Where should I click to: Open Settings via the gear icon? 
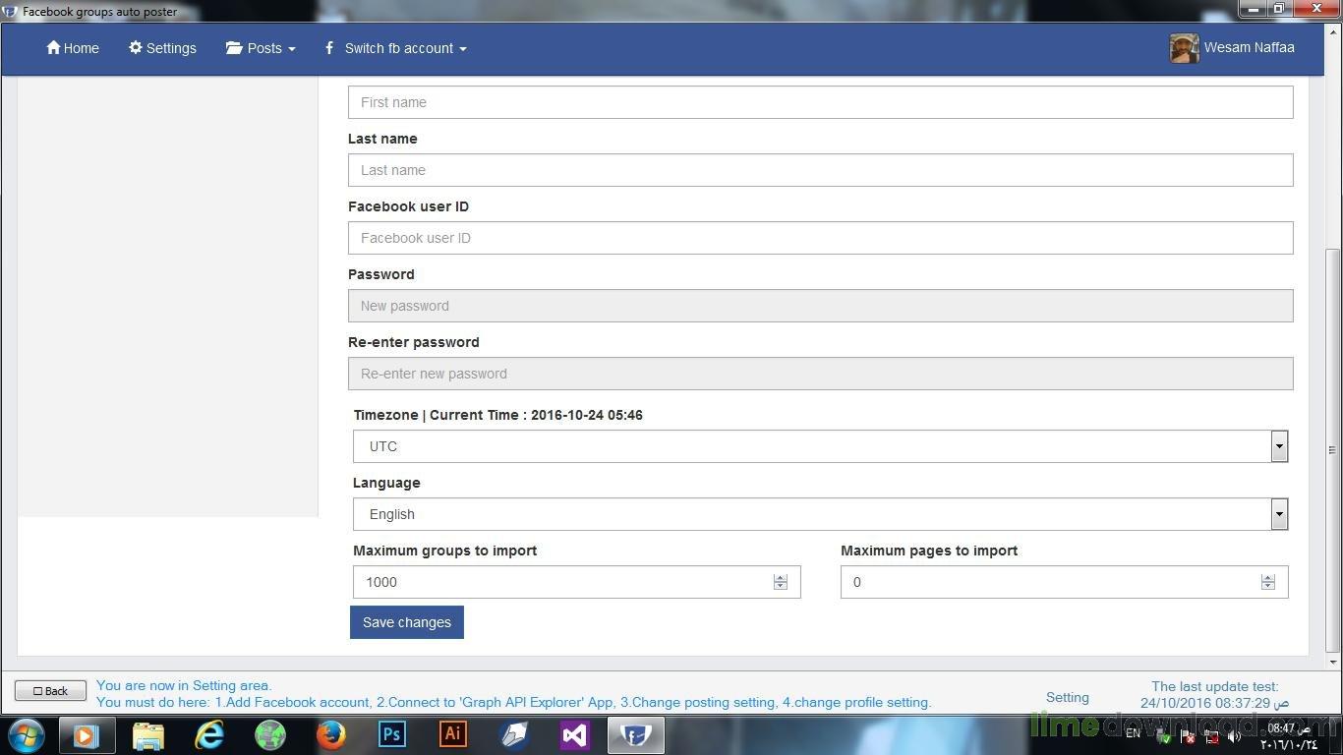coord(136,48)
